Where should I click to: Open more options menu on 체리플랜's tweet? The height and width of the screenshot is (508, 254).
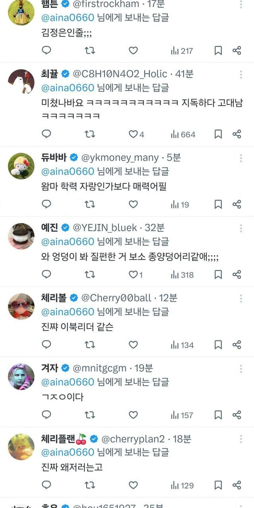coord(241,439)
